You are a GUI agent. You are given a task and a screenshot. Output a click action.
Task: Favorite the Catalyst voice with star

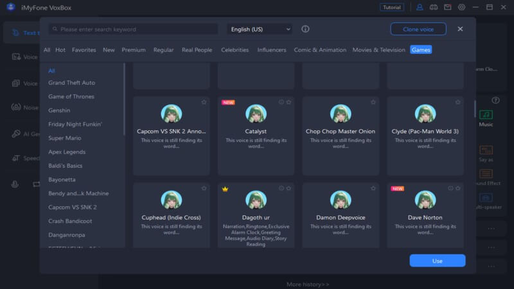288,102
